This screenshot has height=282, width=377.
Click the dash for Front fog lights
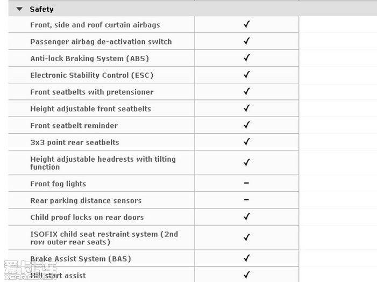click(x=247, y=183)
